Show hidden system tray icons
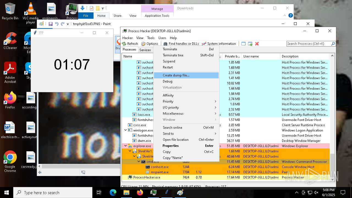This screenshot has height=198, width=352. pos(296,193)
